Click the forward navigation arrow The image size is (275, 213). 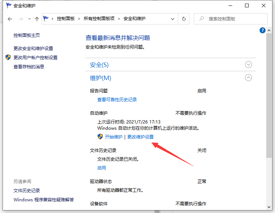(x=21, y=19)
